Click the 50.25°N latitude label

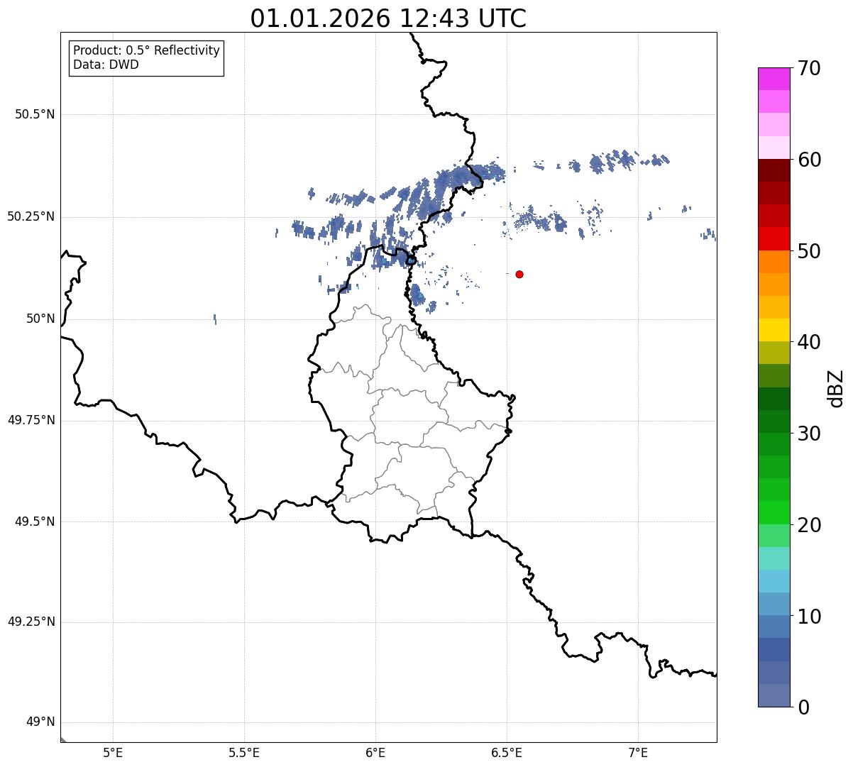point(31,216)
